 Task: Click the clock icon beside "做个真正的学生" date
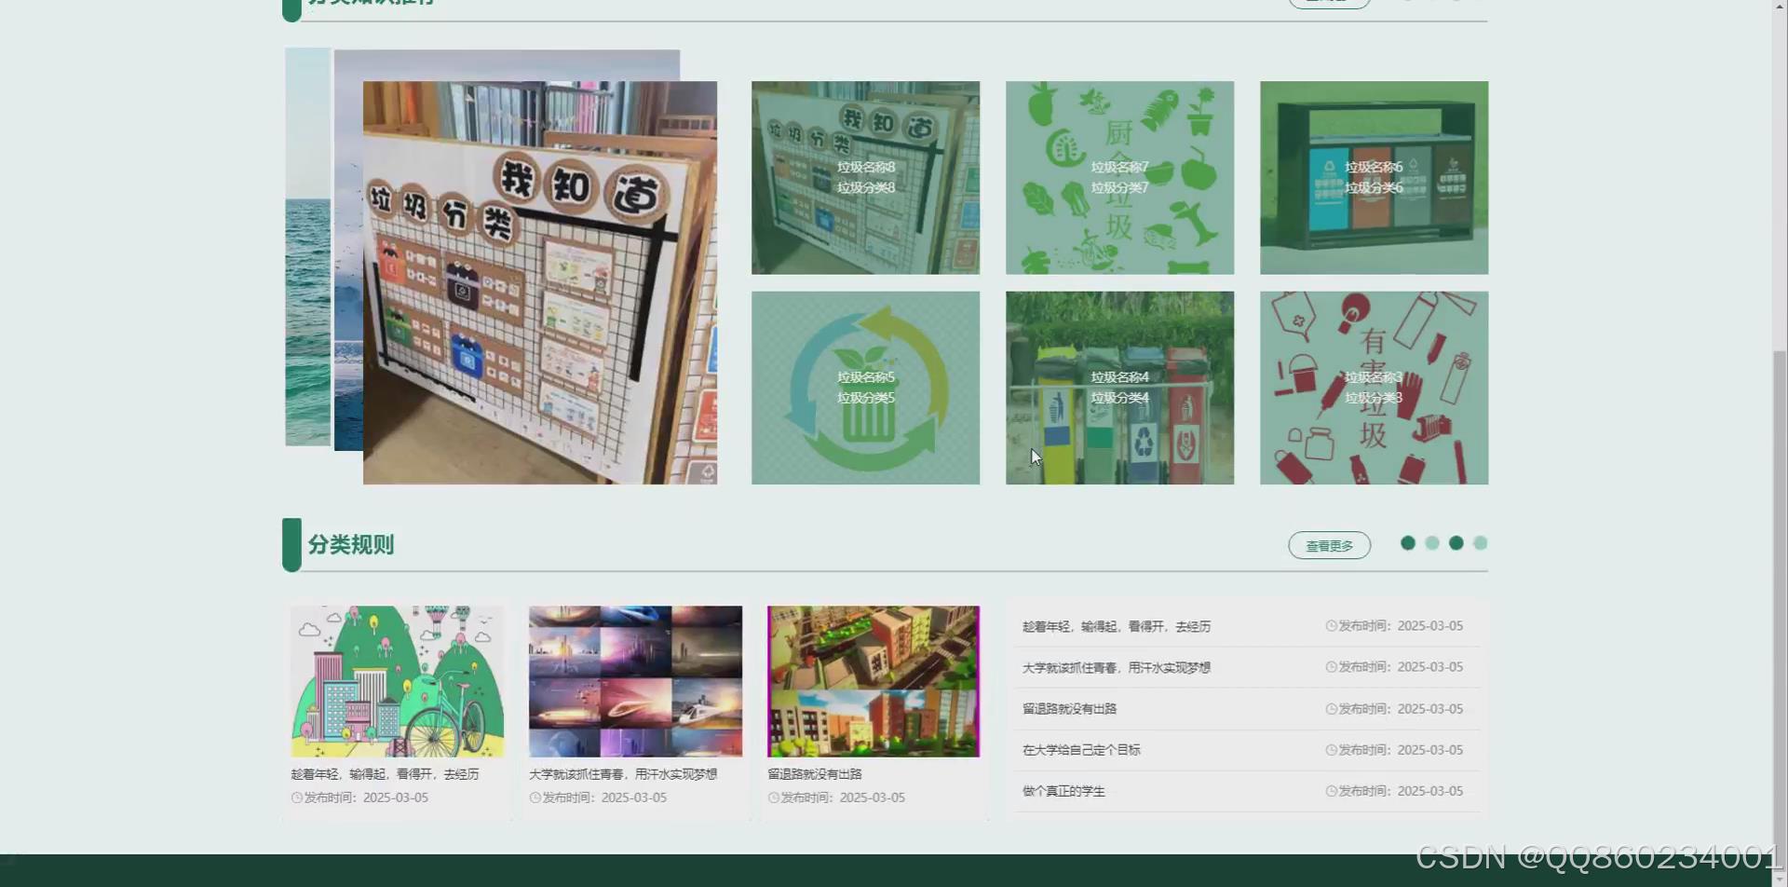tap(1331, 790)
